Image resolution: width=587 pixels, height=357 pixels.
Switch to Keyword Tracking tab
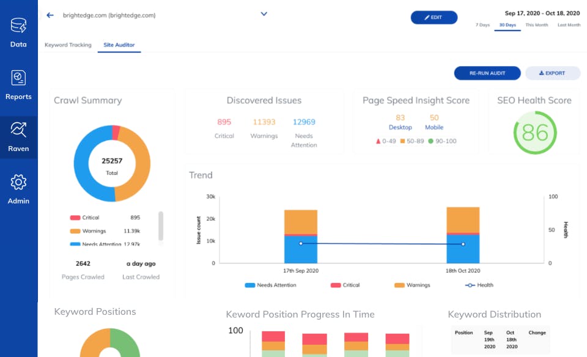68,45
